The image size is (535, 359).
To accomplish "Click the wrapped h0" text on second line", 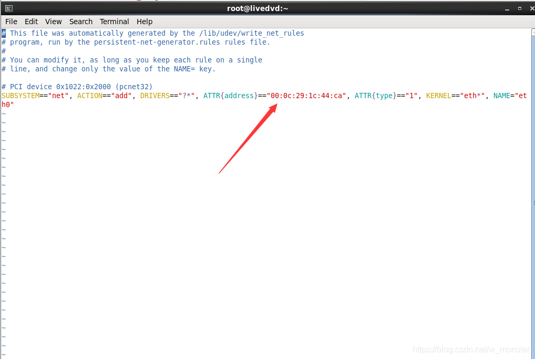I will tap(7, 104).
